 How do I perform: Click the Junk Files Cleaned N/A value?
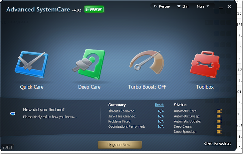161,116
